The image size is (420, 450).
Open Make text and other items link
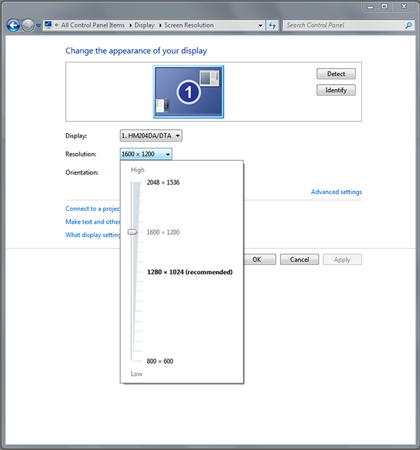(x=92, y=221)
